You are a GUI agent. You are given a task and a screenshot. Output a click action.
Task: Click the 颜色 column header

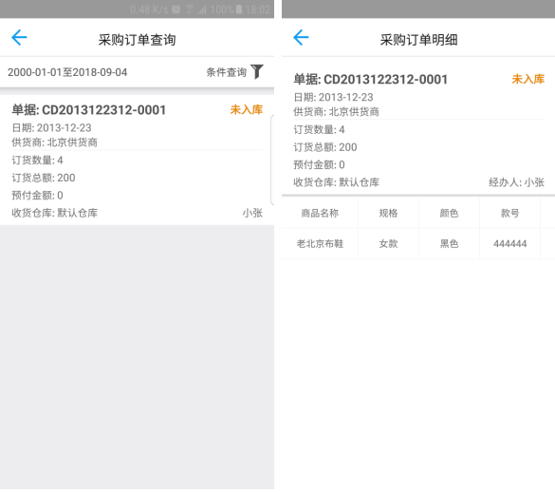pyautogui.click(x=449, y=213)
